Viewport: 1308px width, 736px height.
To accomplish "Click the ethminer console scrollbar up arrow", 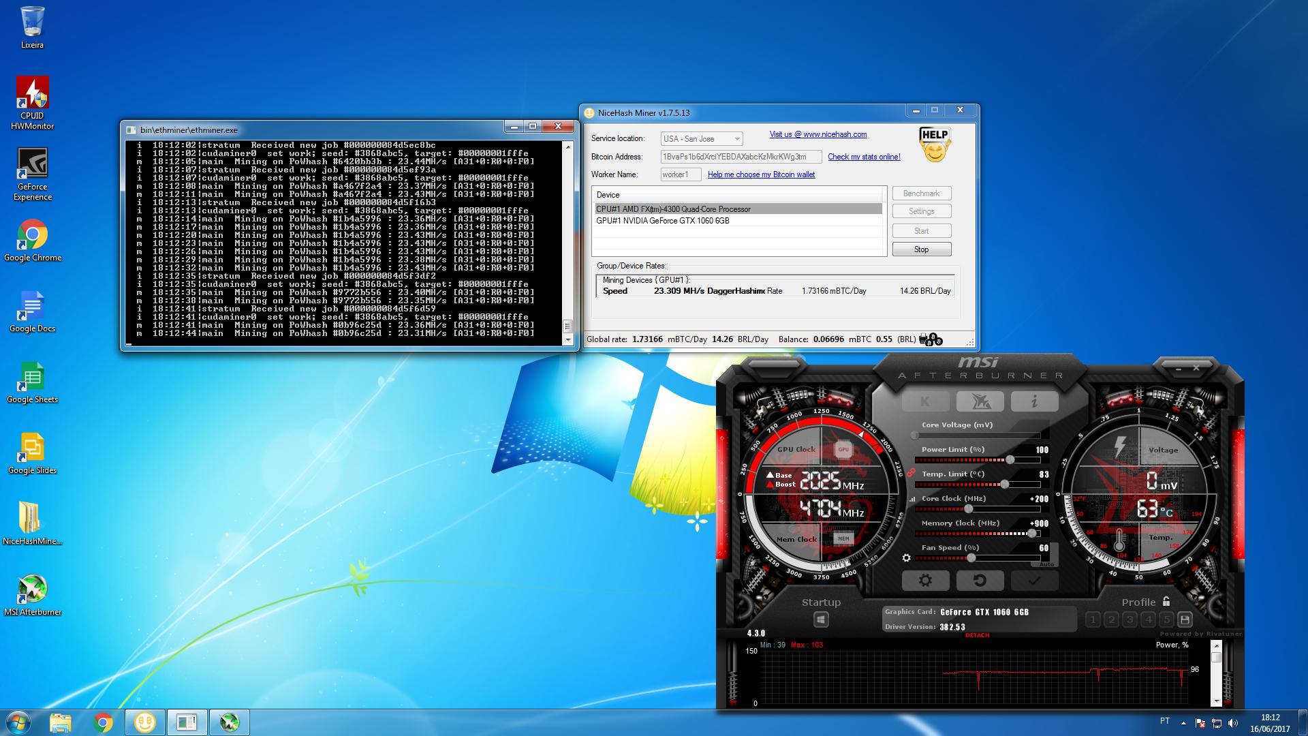I will 567,147.
